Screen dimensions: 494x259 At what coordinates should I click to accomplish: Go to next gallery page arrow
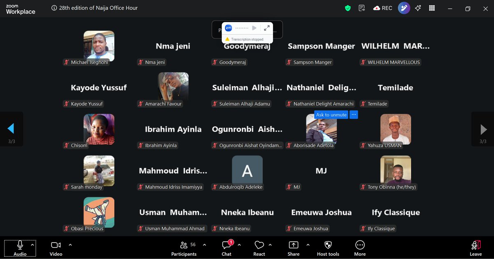click(x=483, y=129)
